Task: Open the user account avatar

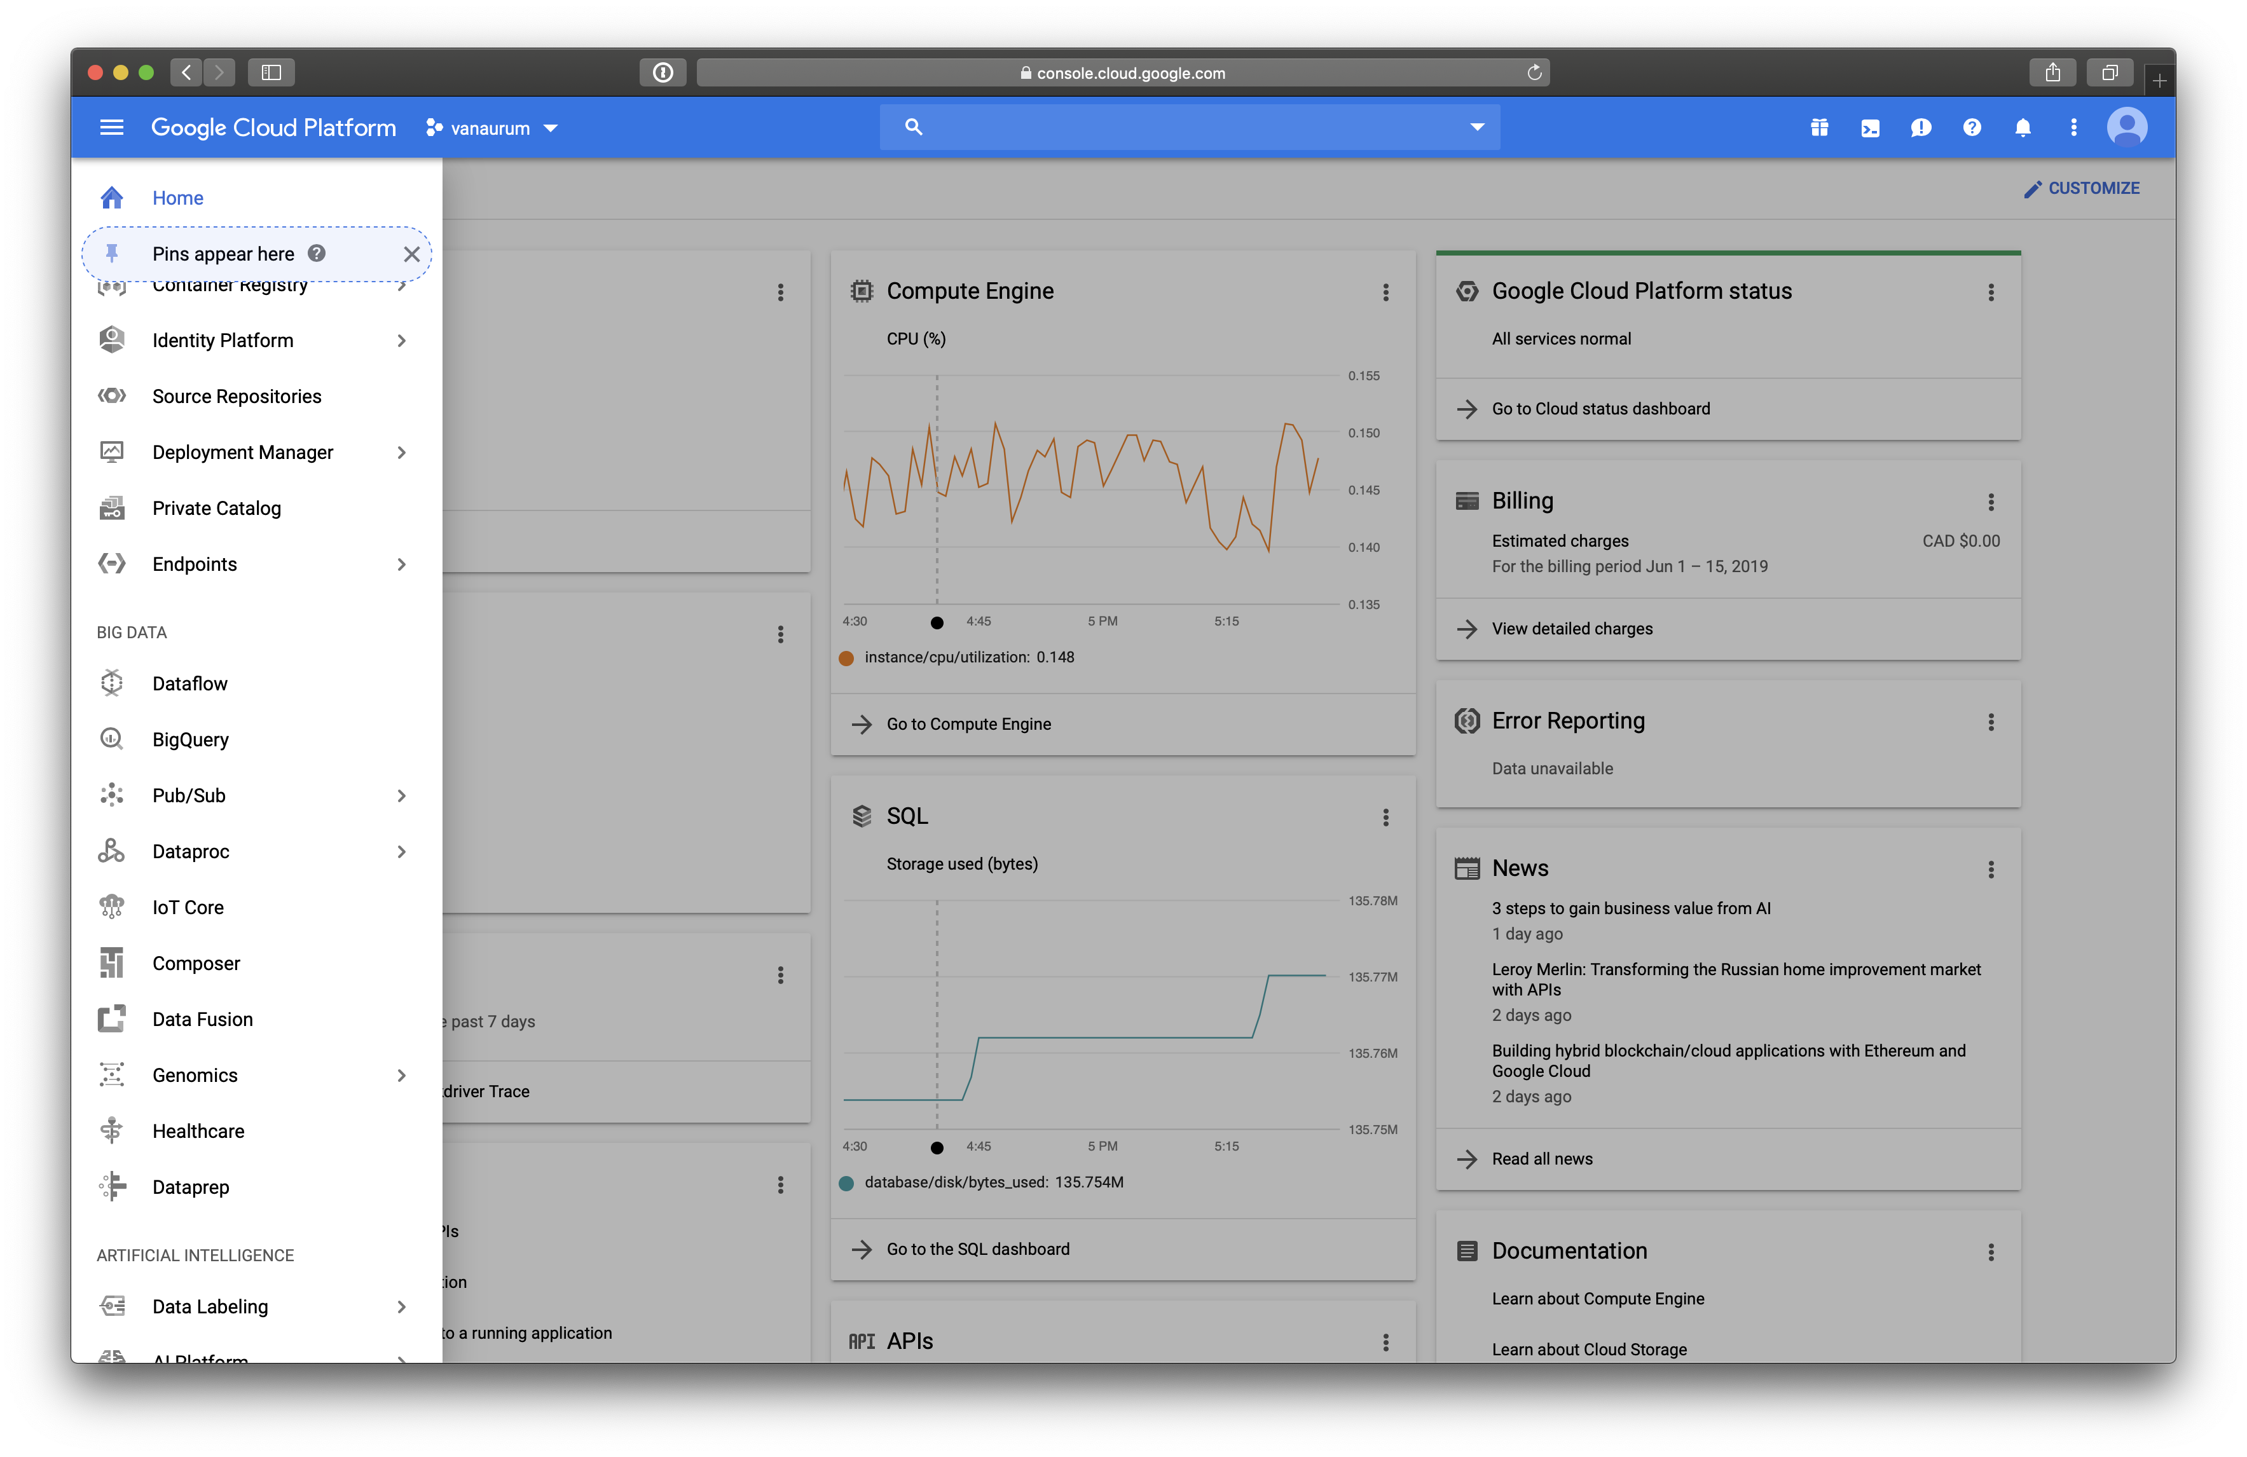Action: click(x=2126, y=127)
